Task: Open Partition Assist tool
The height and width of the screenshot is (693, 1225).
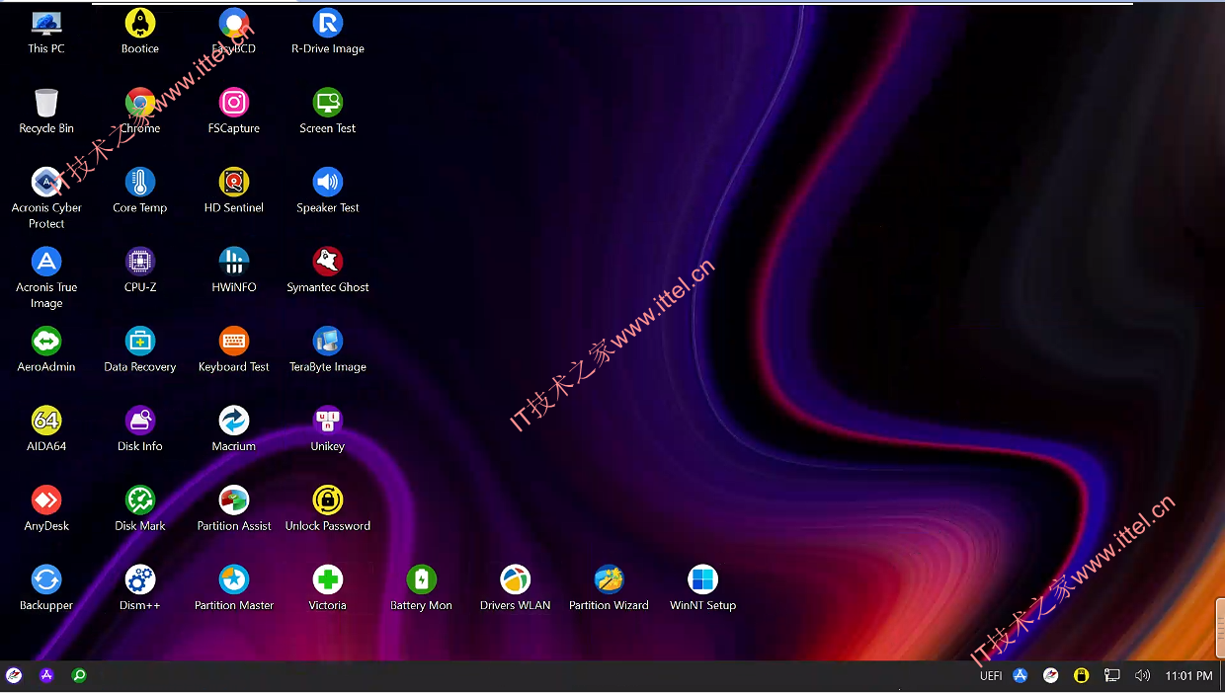Action: 234,509
